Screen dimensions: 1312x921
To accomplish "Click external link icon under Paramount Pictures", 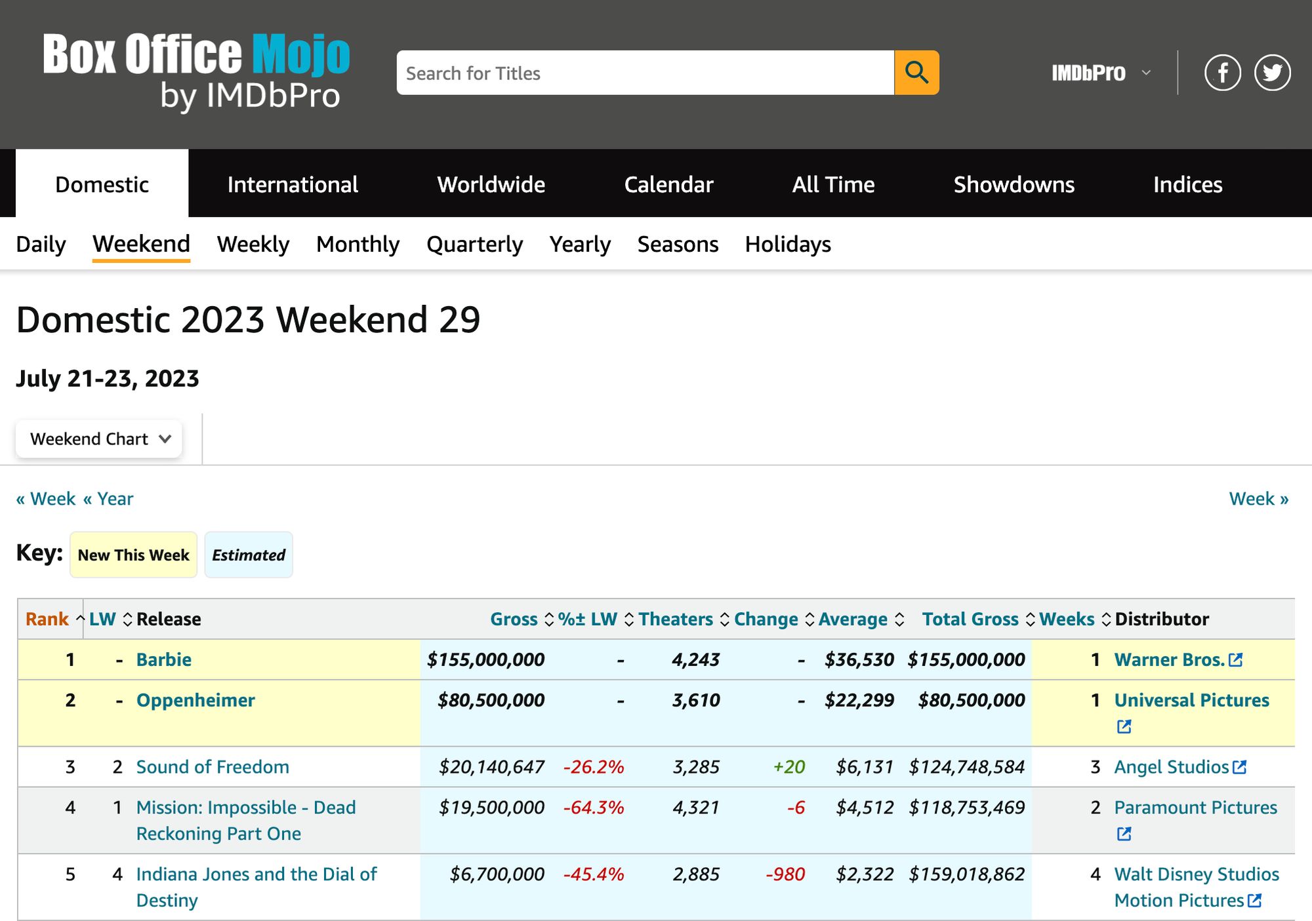I will coord(1124,834).
